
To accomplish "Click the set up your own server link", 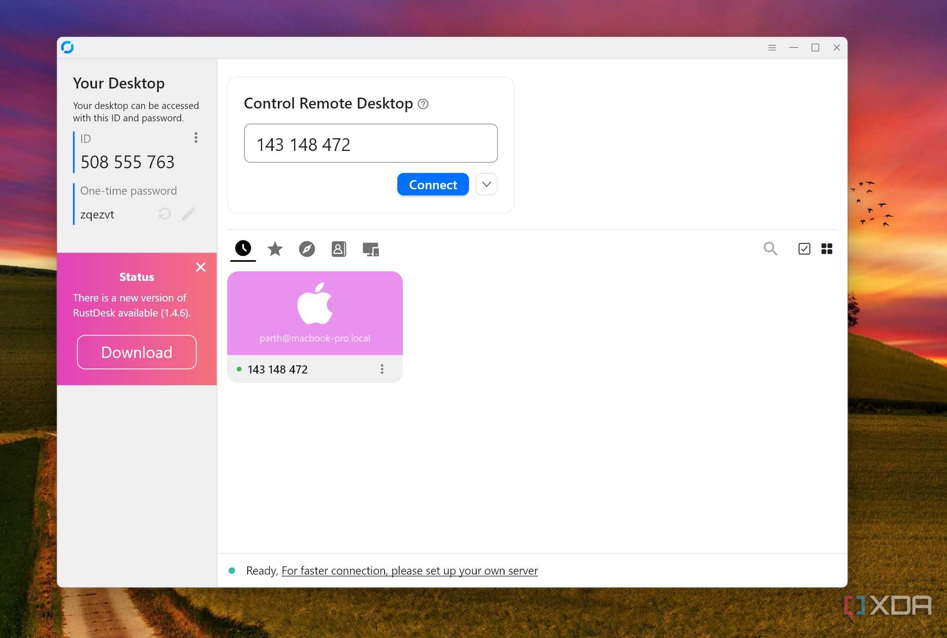I will tap(410, 571).
